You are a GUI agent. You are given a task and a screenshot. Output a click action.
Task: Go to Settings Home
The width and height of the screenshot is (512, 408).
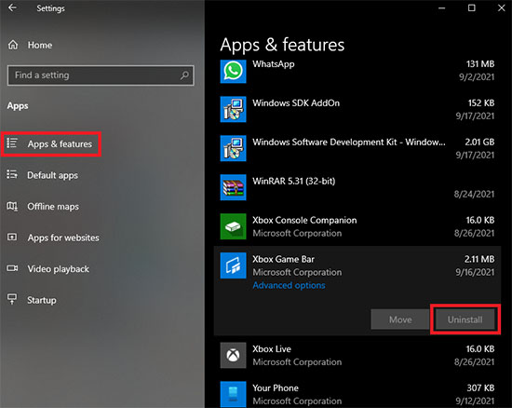(39, 45)
